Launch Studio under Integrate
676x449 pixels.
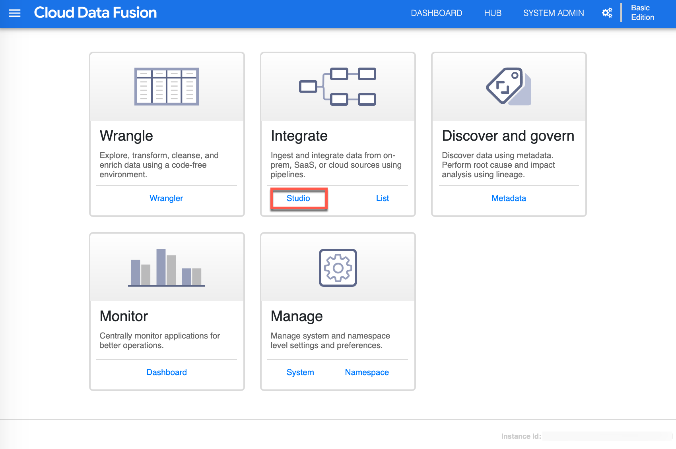tap(298, 198)
